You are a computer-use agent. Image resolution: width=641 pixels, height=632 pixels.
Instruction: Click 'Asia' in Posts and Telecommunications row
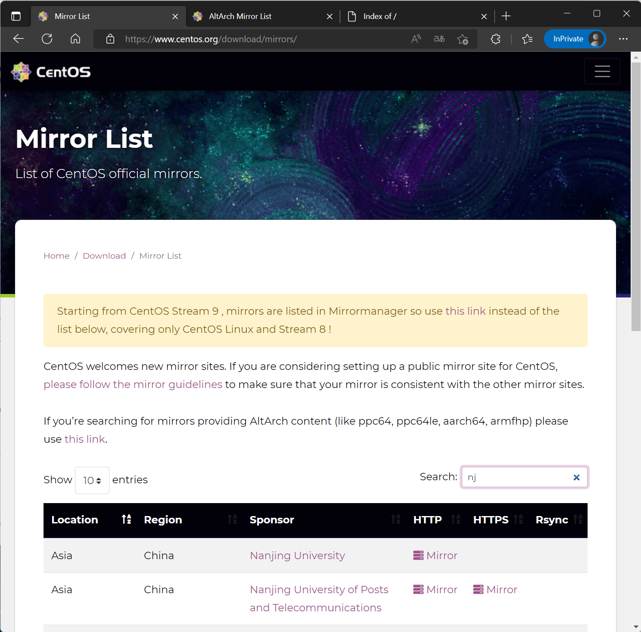tap(62, 589)
